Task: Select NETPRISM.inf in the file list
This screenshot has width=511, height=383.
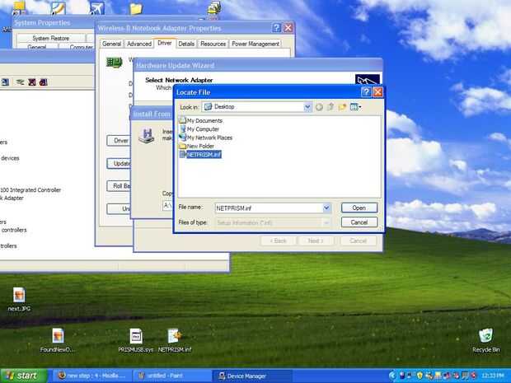Action: [200, 154]
